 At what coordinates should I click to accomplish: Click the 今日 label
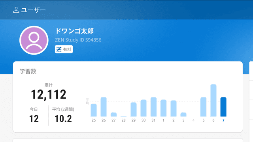click(x=34, y=109)
